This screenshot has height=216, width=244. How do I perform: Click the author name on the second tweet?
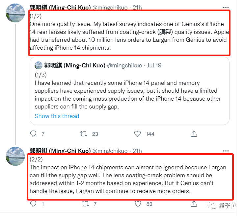click(60, 151)
